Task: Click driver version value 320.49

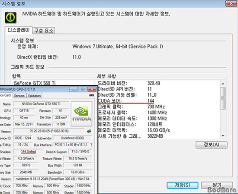Action: 154,83
